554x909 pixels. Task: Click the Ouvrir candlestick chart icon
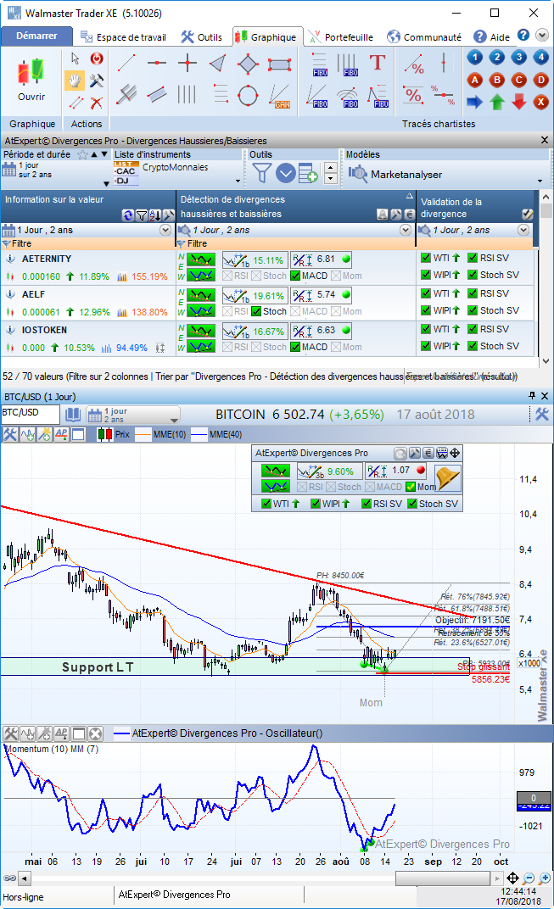31,72
